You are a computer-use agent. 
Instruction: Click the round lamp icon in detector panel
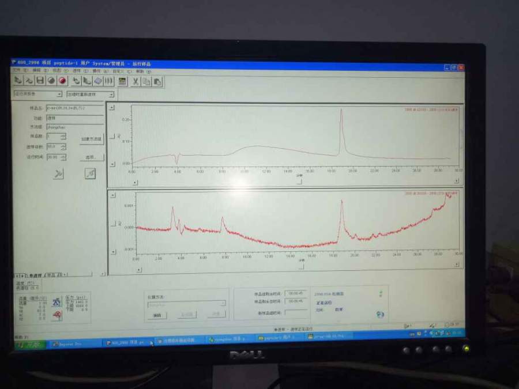380,314
